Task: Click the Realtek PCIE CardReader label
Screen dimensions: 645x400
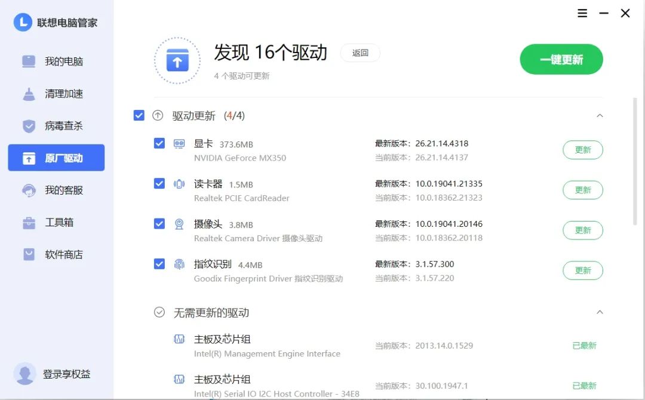Action: point(241,198)
